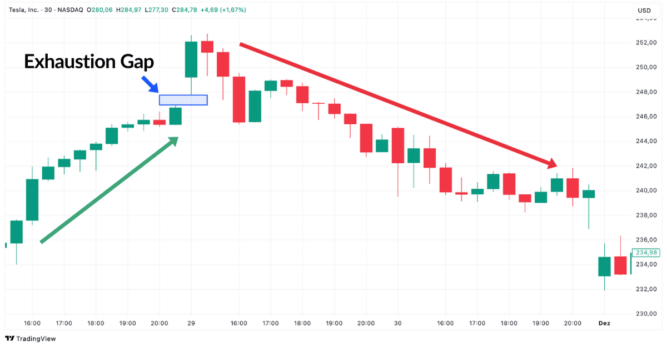Open the USD currency selector
Screen dimensions: 667x347
click(644, 10)
